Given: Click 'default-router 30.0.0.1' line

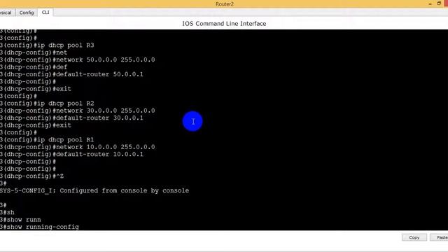Looking at the screenshot, I should click(71, 118).
